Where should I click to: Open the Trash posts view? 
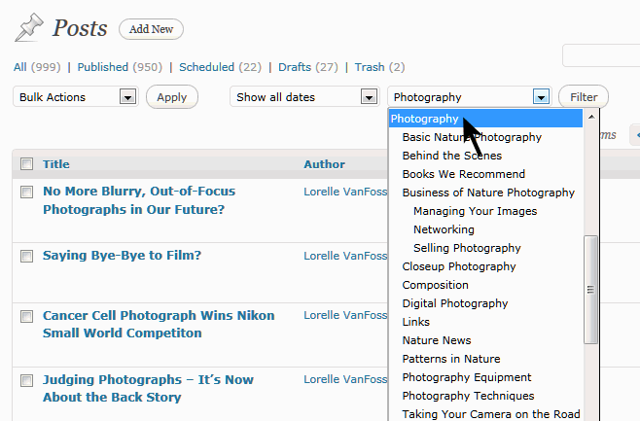click(x=371, y=67)
